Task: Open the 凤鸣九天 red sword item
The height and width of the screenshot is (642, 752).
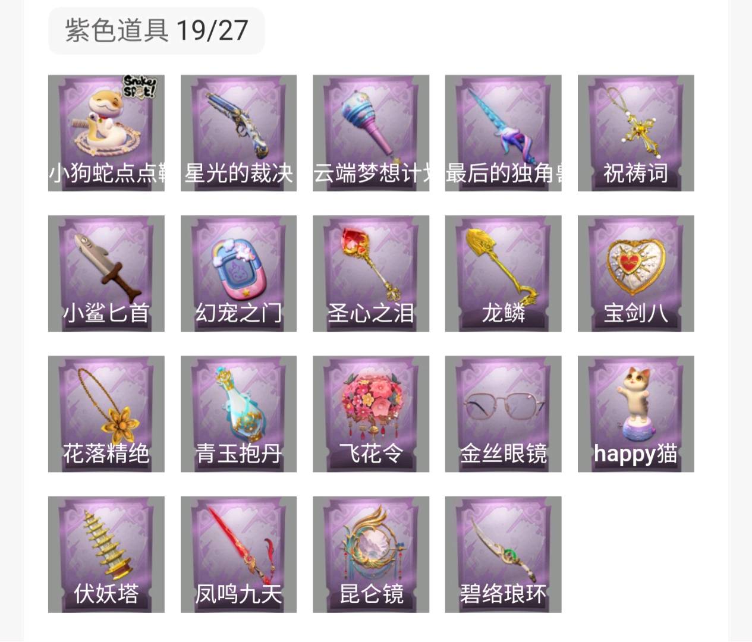Action: point(238,555)
